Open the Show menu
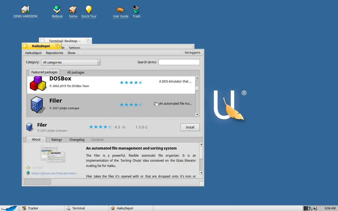 point(71,53)
